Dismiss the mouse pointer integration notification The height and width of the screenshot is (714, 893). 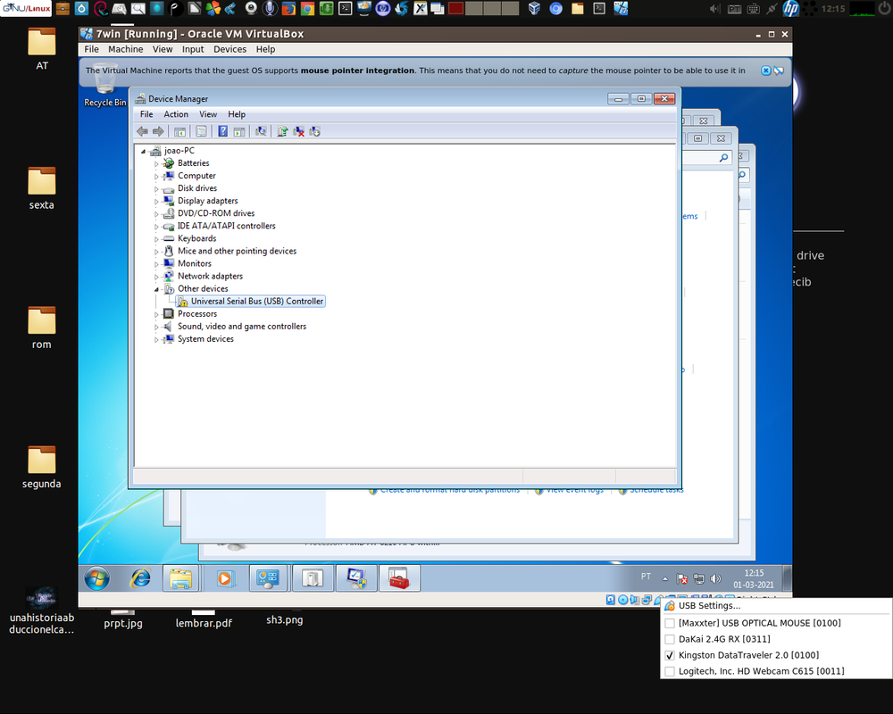pyautogui.click(x=766, y=71)
